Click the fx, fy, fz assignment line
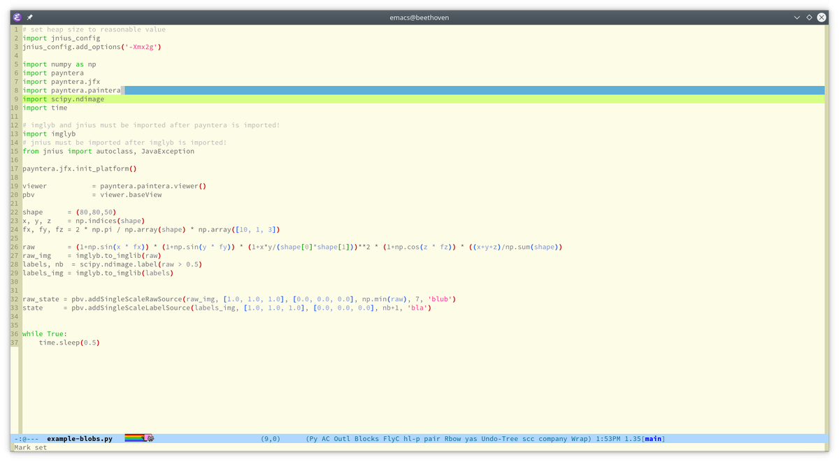This screenshot has height=462, width=839. [x=152, y=229]
